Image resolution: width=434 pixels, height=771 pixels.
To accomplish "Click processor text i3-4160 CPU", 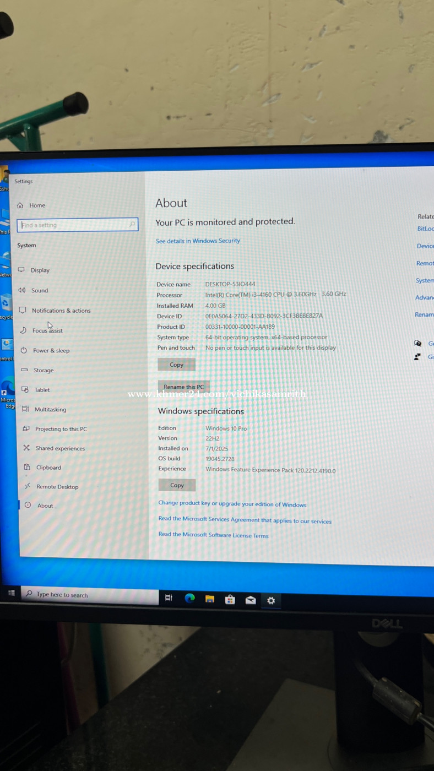I will coord(275,294).
